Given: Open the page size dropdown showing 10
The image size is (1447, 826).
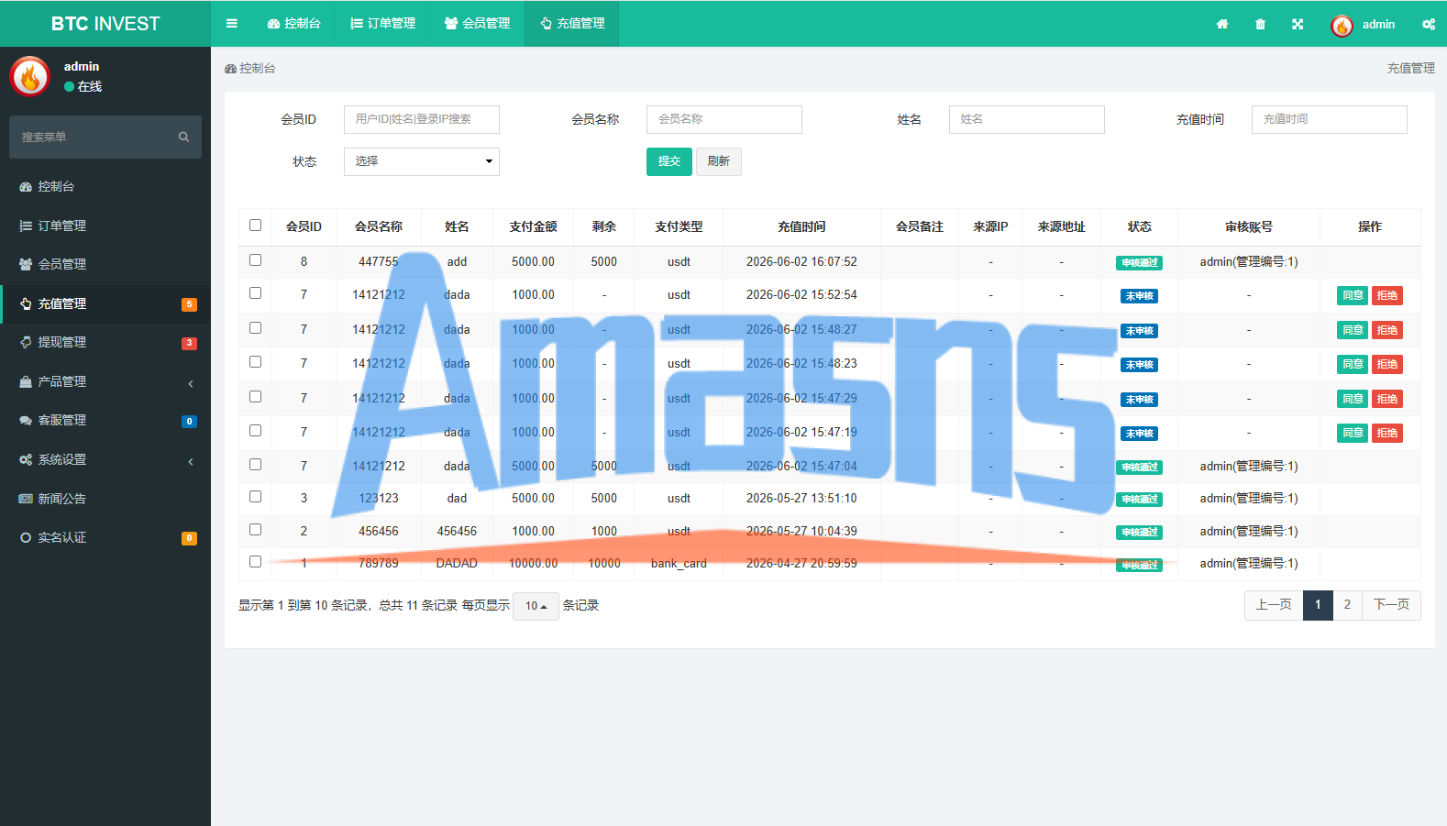Looking at the screenshot, I should [536, 606].
